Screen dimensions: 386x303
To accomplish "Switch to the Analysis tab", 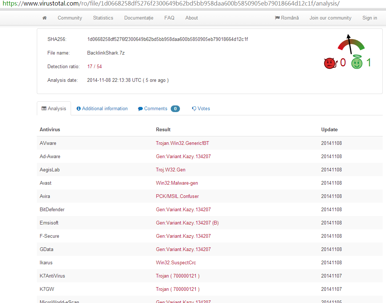I will [54, 108].
